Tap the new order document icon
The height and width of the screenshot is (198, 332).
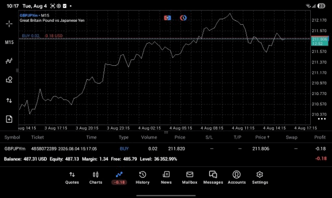coord(9,119)
